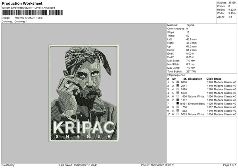Click the Color changes value '9'

pos(187,29)
